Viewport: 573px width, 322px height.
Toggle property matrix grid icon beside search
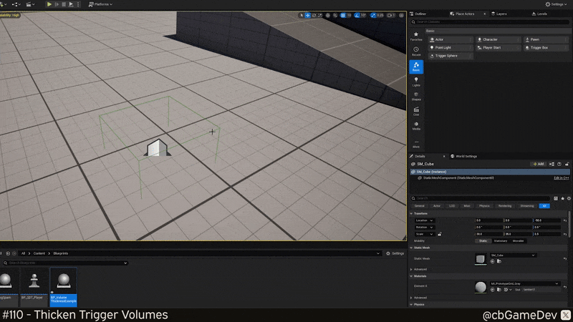[556, 198]
